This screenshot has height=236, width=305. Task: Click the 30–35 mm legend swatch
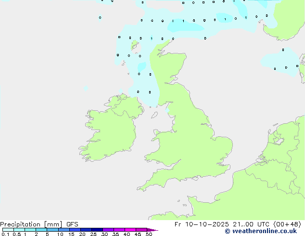(108, 230)
